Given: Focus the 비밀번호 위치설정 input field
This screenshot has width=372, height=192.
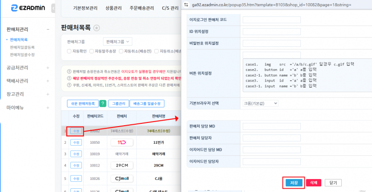Looking at the screenshot, I should tap(272, 44).
